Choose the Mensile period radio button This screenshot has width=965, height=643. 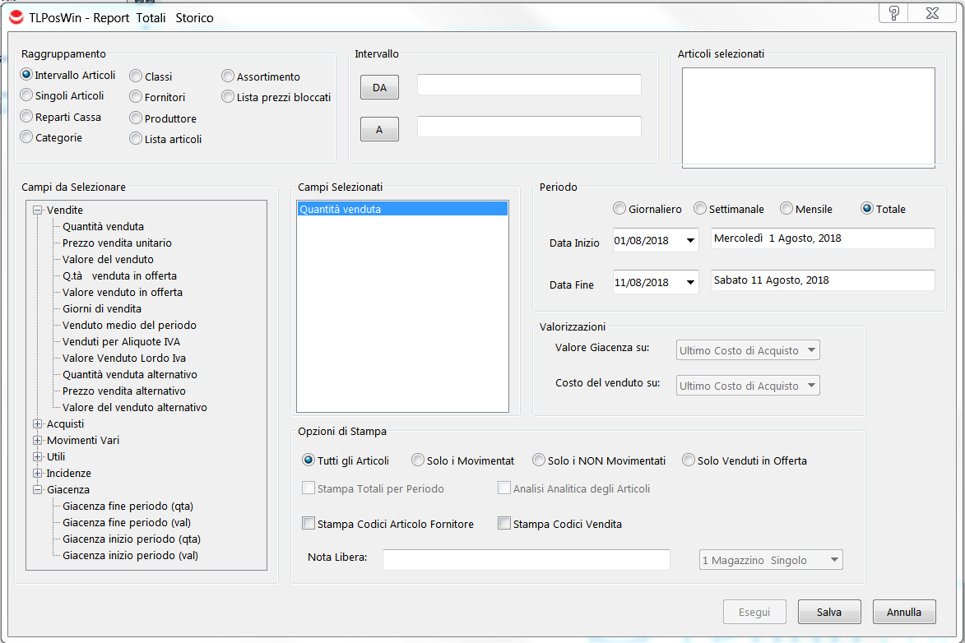786,209
